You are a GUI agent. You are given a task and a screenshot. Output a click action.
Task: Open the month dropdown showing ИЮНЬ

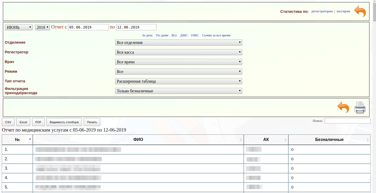click(x=19, y=27)
